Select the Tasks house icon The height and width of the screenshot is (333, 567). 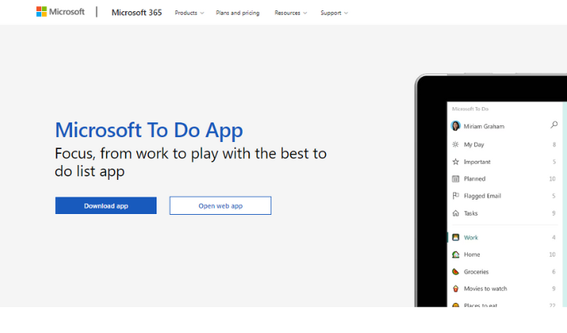tap(456, 213)
